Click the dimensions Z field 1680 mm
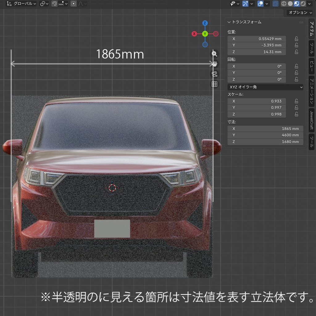This screenshot has width=316, height=316. (265, 141)
